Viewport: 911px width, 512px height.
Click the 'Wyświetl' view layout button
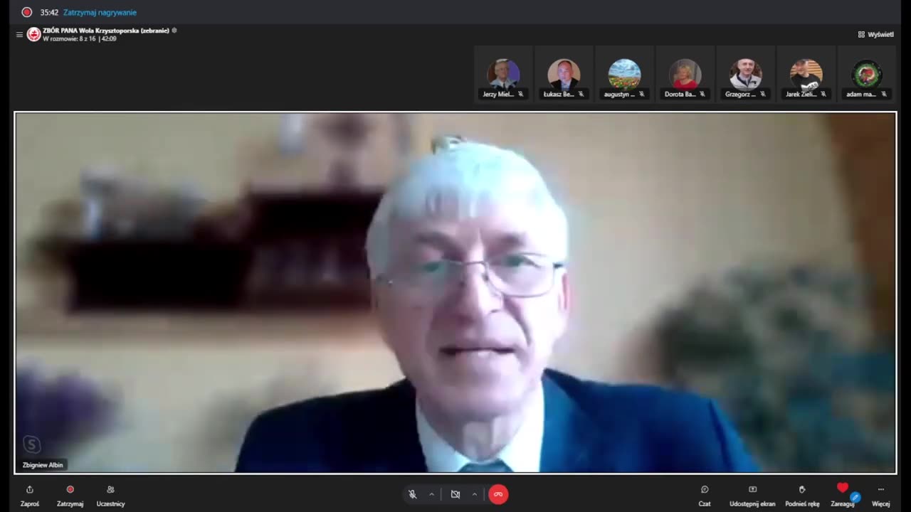pos(875,34)
